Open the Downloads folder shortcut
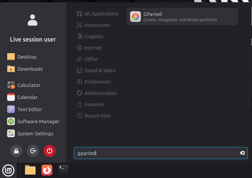The width and height of the screenshot is (252, 178). tap(25, 69)
